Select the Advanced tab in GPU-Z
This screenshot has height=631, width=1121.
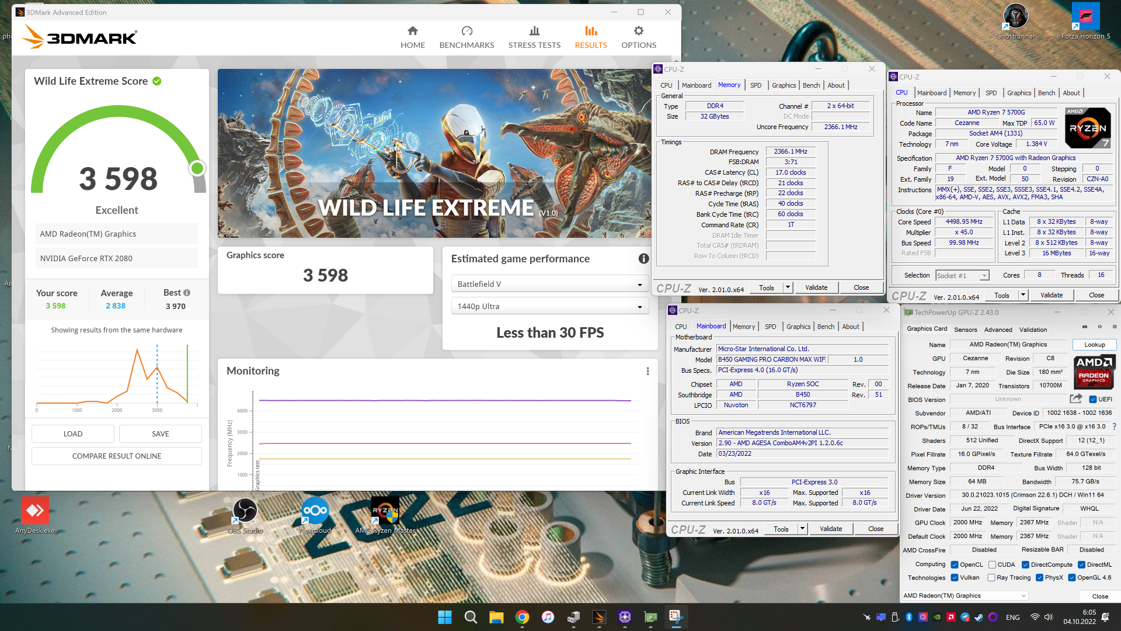pos(998,330)
